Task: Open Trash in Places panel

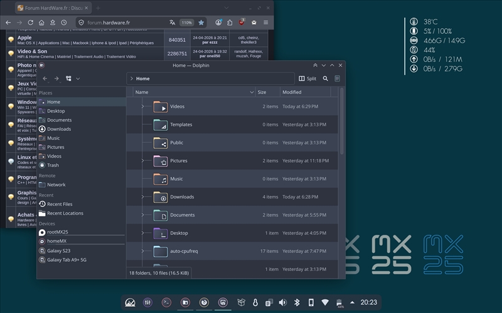Action: (82, 165)
